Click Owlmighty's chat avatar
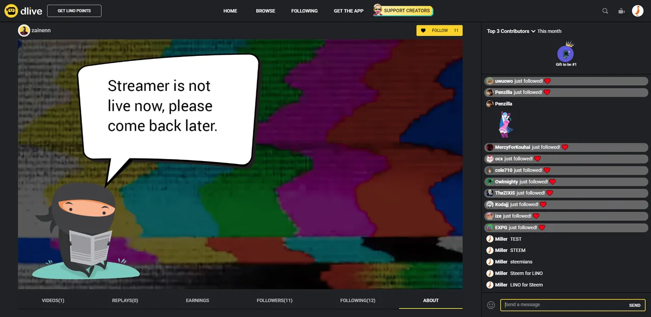The height and width of the screenshot is (317, 651). pyautogui.click(x=490, y=182)
